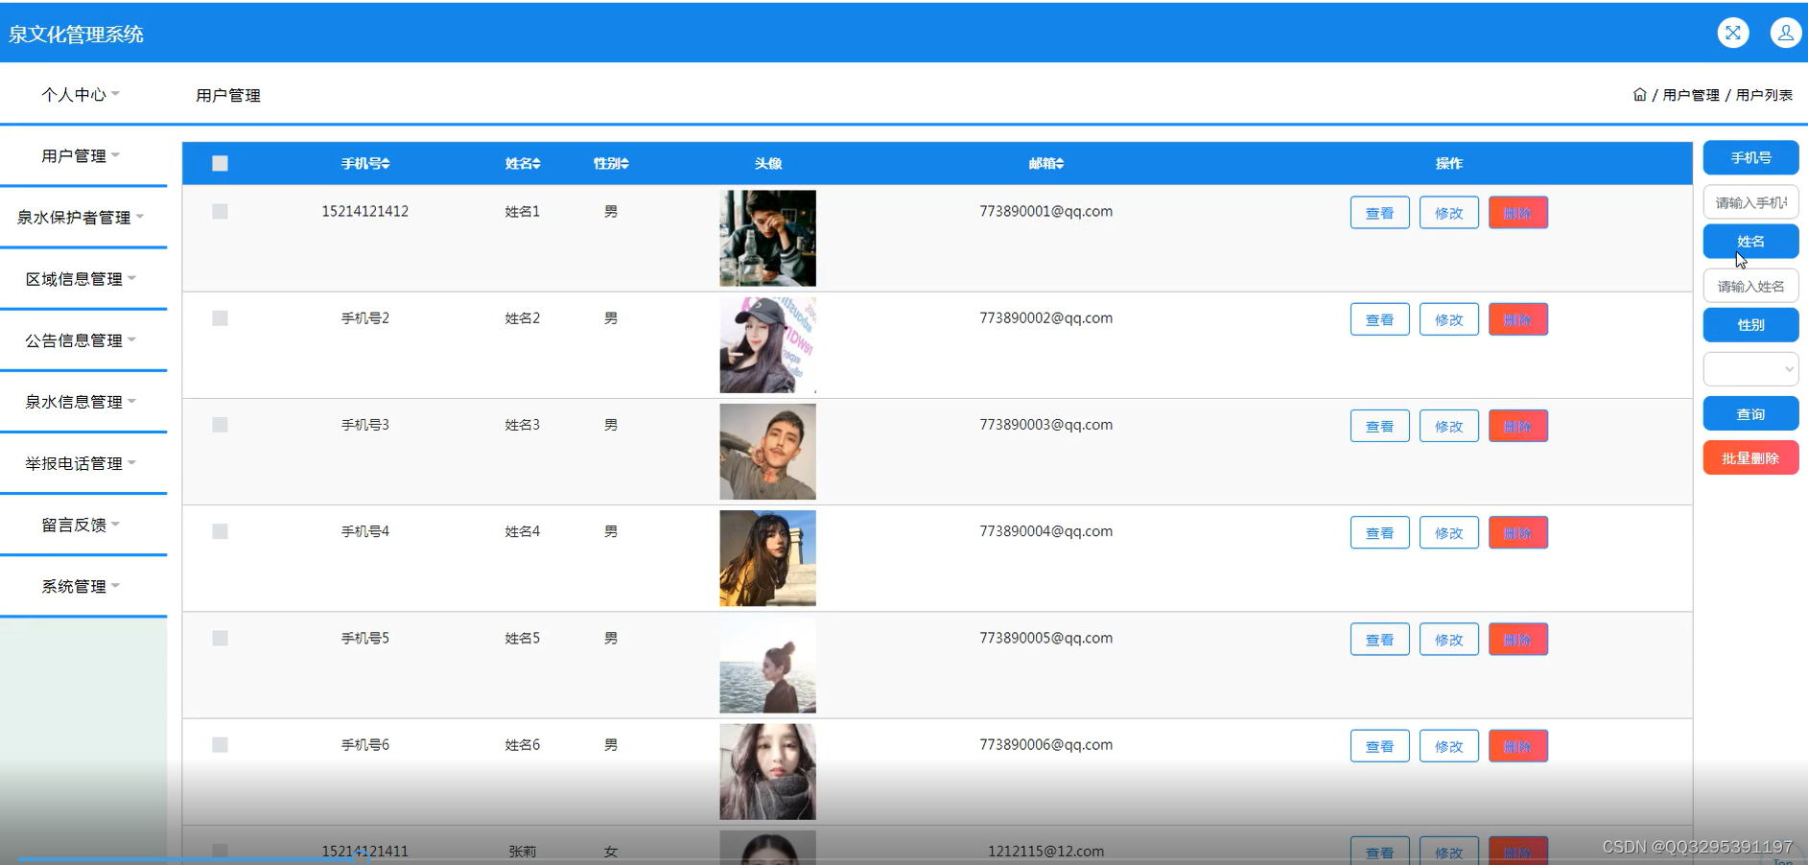Click the blue 查询 search button

click(x=1750, y=413)
